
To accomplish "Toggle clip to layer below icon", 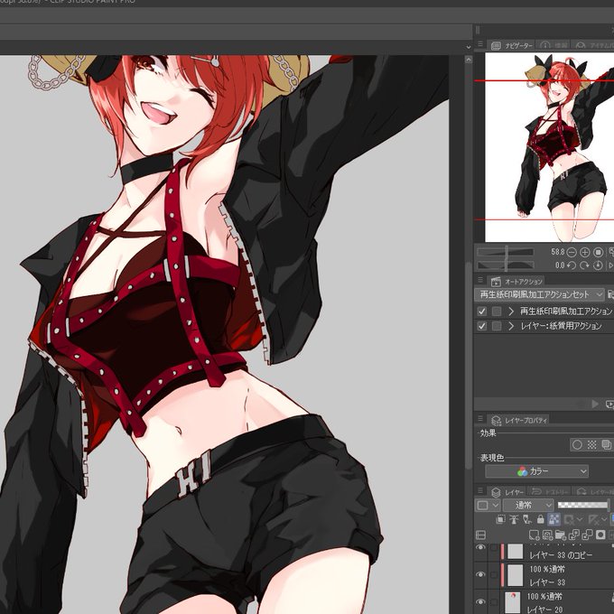I will [x=500, y=519].
